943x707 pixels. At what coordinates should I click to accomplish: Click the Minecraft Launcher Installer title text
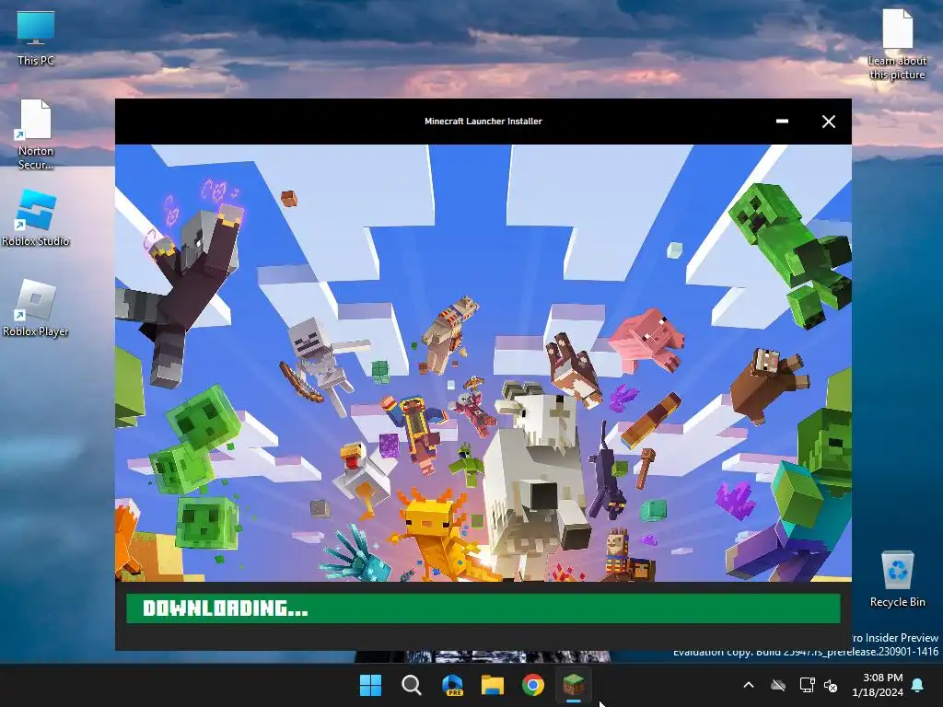click(x=483, y=121)
